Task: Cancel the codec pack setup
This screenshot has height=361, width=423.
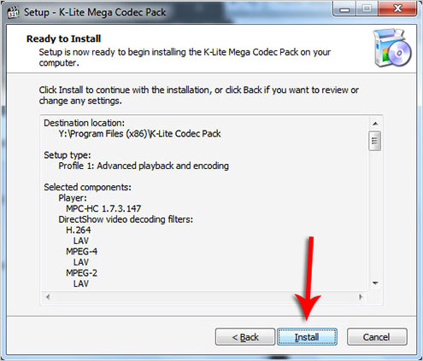Action: [377, 337]
